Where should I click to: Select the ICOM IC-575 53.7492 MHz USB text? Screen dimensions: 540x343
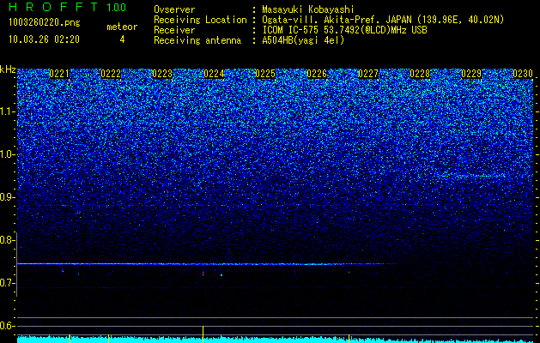pyautogui.click(x=344, y=30)
